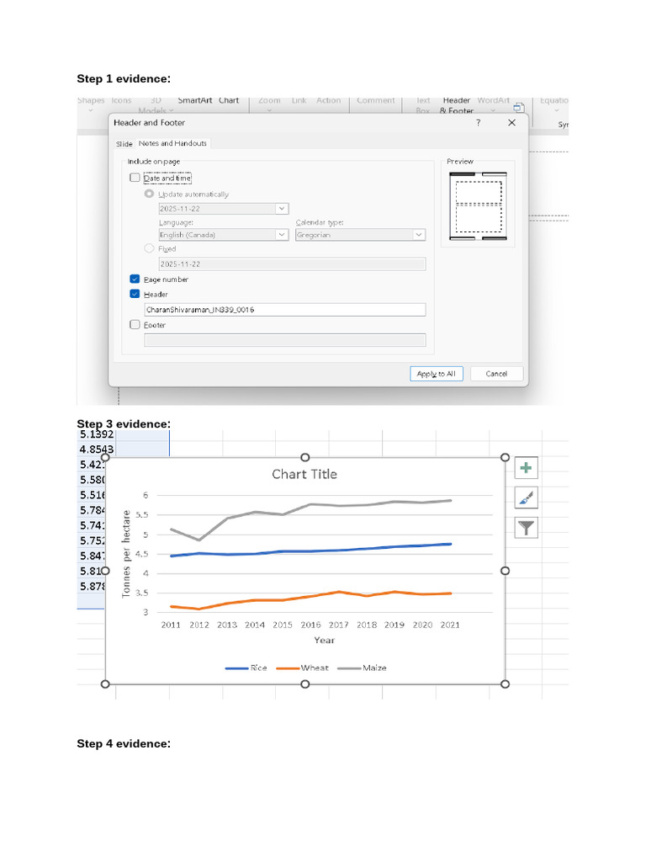This screenshot has width=646, height=862.
Task: Switch to the Notes and Handouts tab
Action: point(172,143)
